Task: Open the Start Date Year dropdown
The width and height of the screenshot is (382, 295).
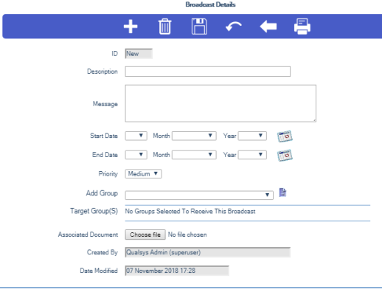Action: (252, 136)
